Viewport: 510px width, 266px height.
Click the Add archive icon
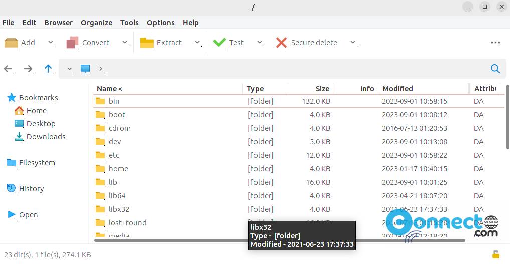(x=11, y=43)
